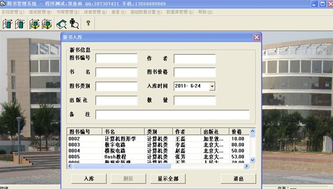Select the row with book number 0004
The image size is (333, 189).
158,151
